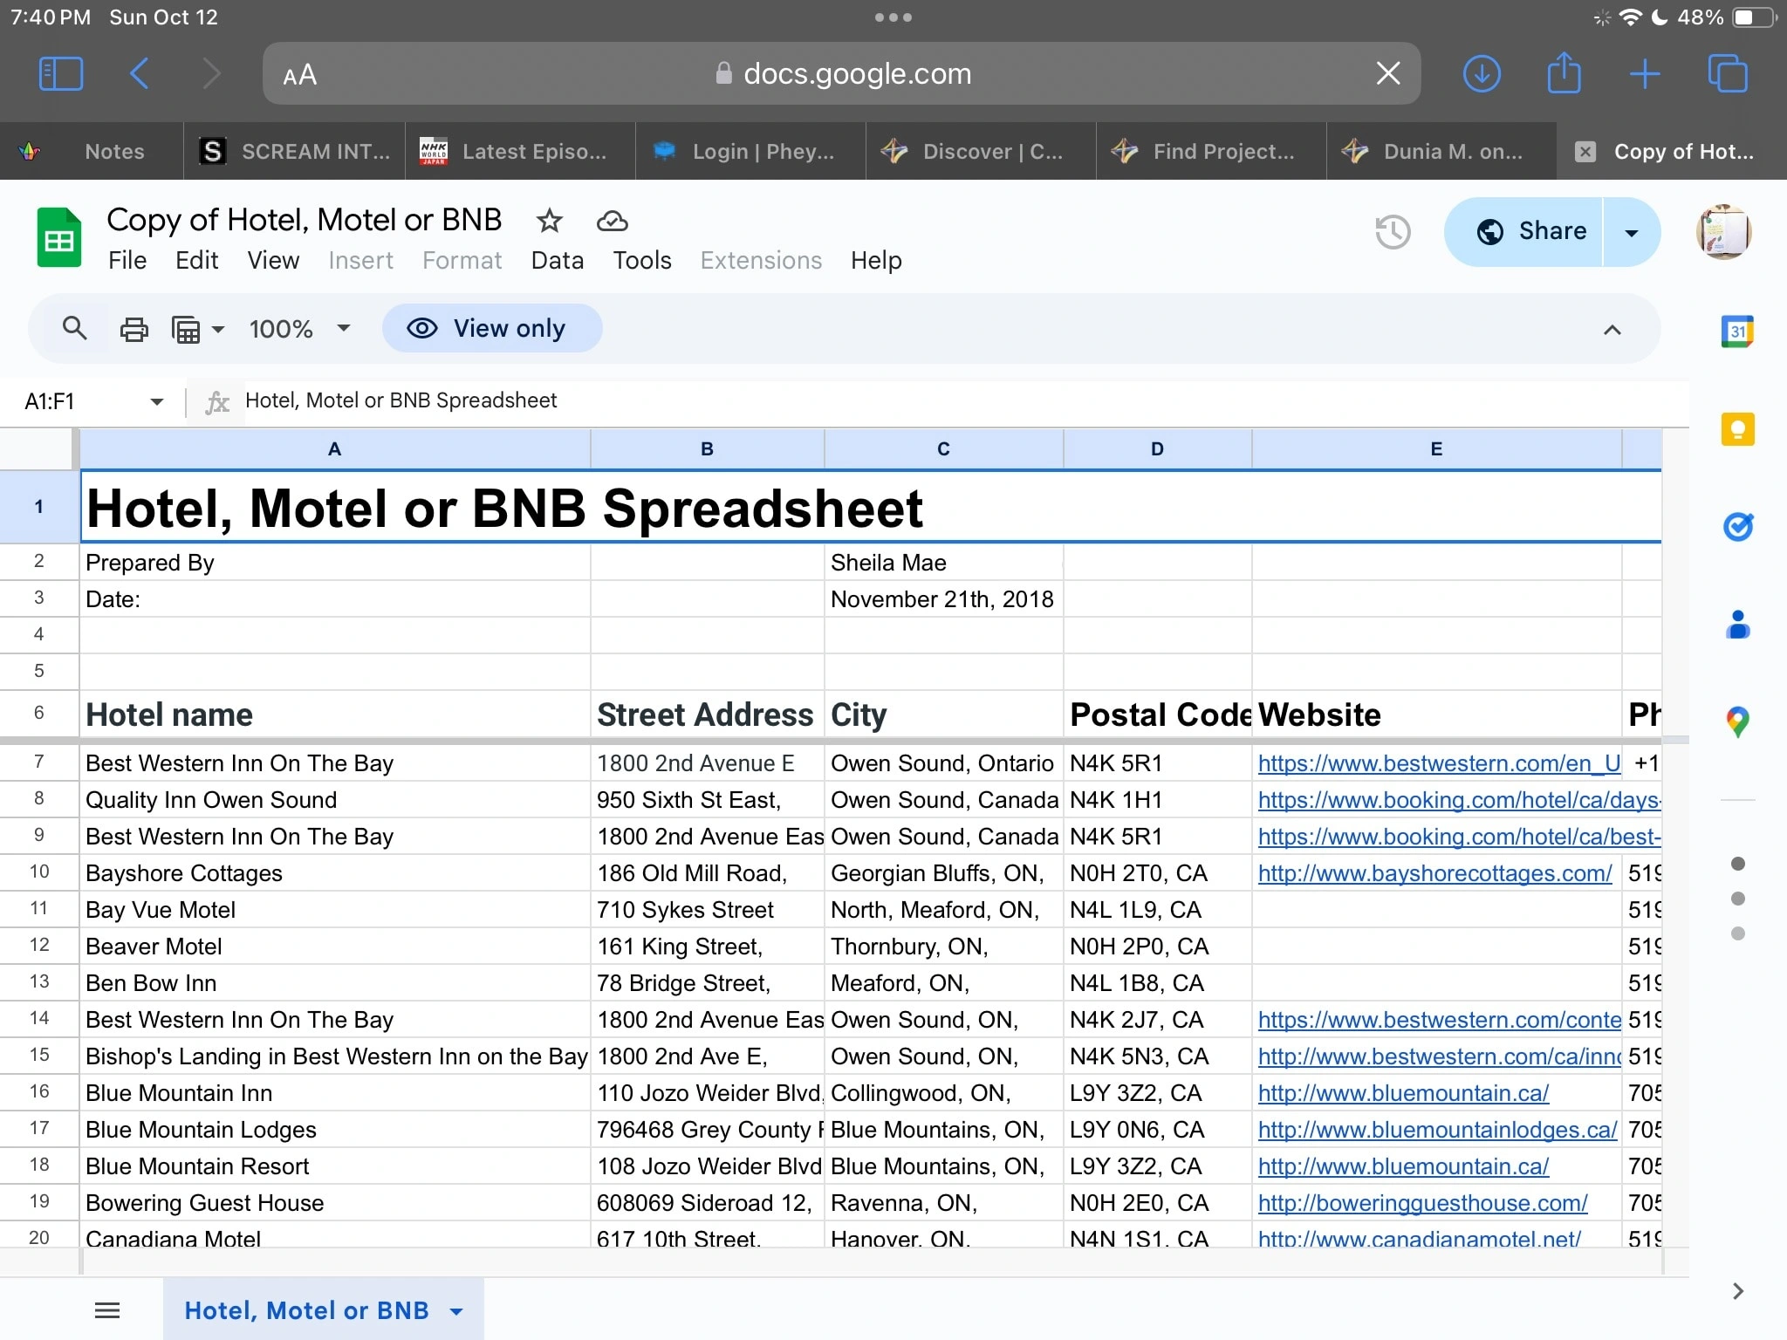The width and height of the screenshot is (1787, 1340).
Task: Star this spreadsheet document
Action: point(549,221)
